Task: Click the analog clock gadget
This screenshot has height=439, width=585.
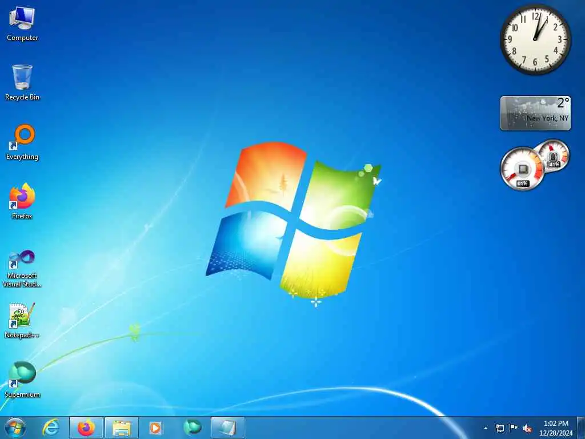Action: tap(535, 39)
